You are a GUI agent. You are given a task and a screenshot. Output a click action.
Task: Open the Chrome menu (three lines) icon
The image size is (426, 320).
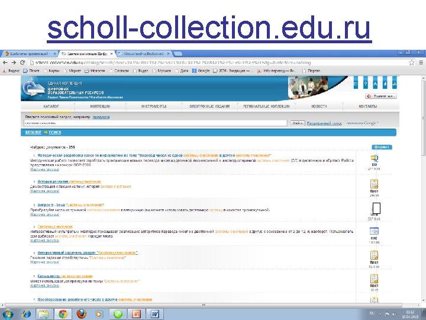pyautogui.click(x=421, y=63)
